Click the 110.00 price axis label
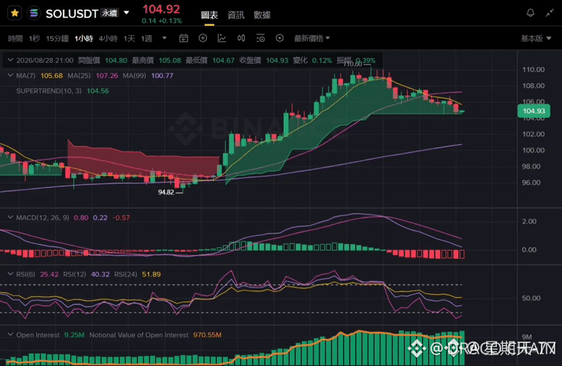This screenshot has width=562, height=366. tap(534, 70)
